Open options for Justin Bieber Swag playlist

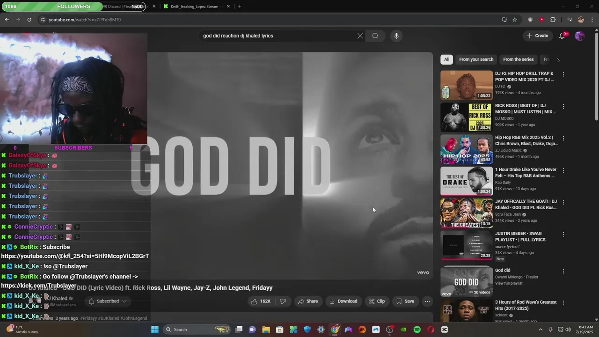point(563,234)
